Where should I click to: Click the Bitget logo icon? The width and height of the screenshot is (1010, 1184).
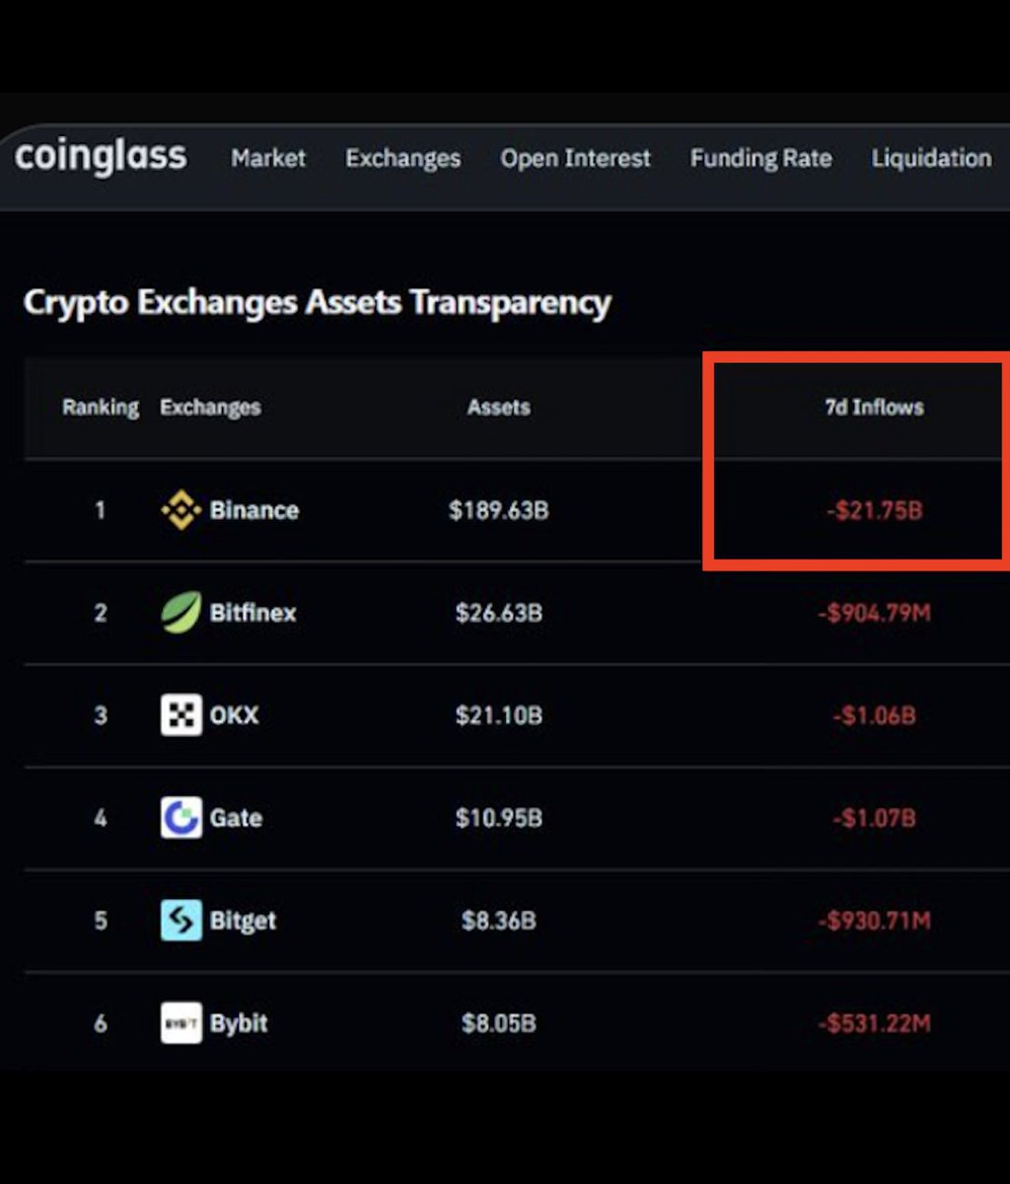[x=180, y=921]
